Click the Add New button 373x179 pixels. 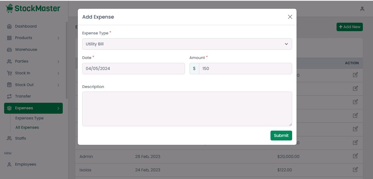pyautogui.click(x=349, y=27)
